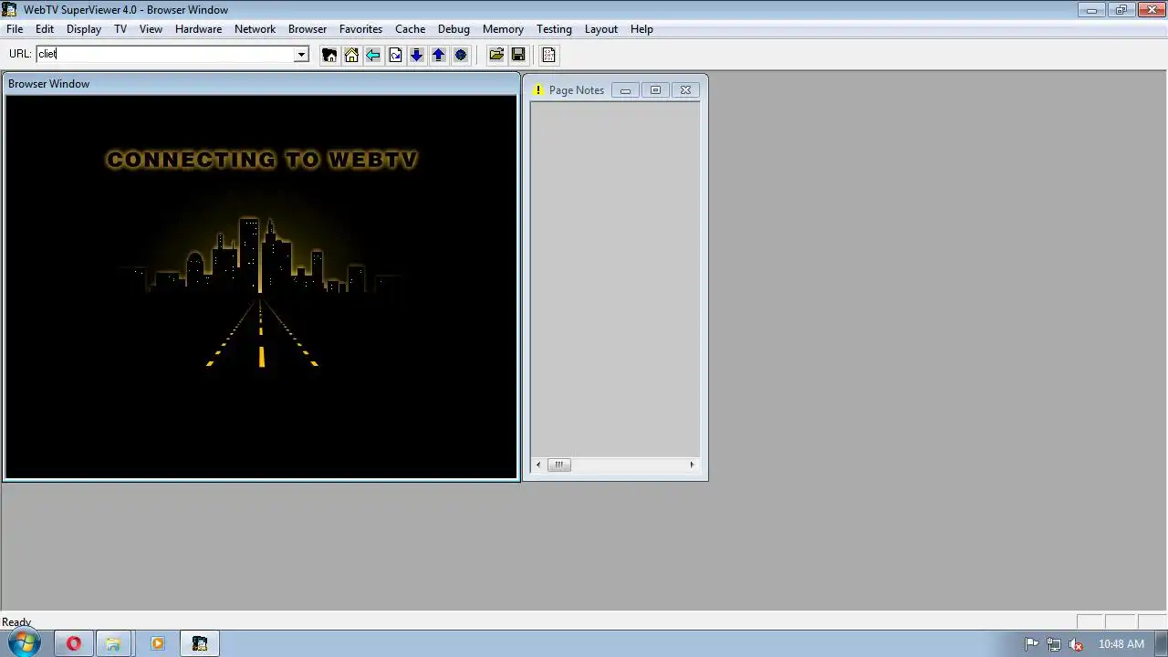
Task: Go back with the cyan left arrow
Action: pos(373,55)
